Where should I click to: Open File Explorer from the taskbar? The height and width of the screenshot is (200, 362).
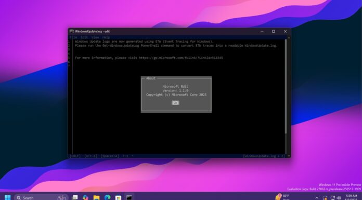[97, 197]
